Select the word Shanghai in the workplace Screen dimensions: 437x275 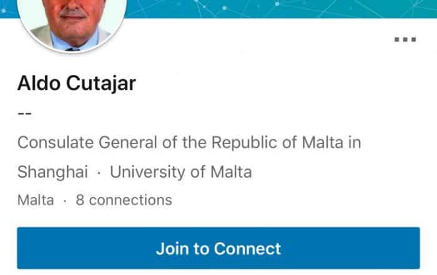52,171
